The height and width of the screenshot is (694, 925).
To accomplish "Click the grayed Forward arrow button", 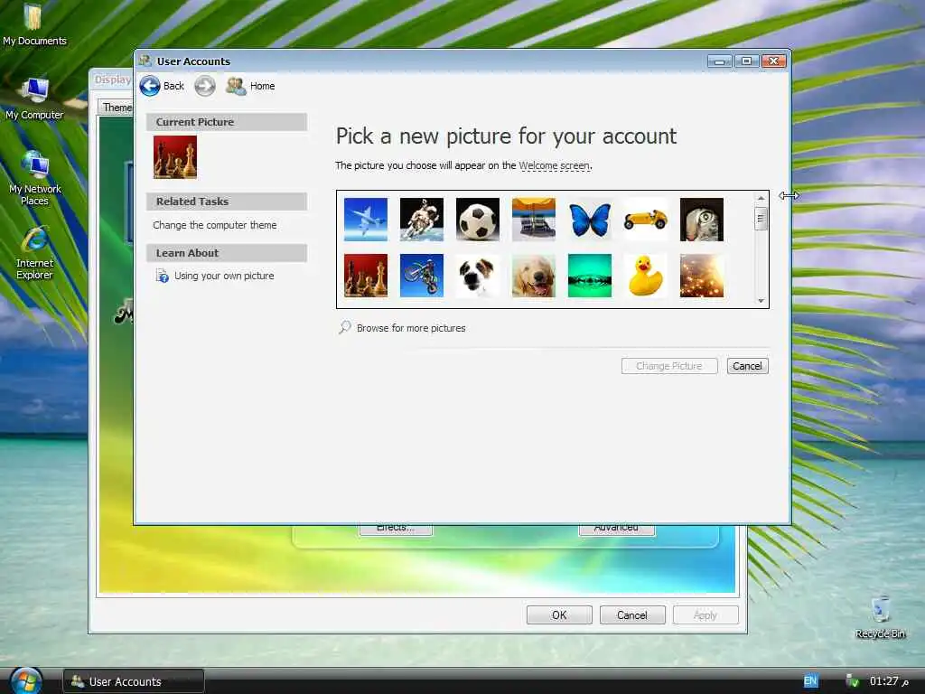I will click(x=205, y=86).
